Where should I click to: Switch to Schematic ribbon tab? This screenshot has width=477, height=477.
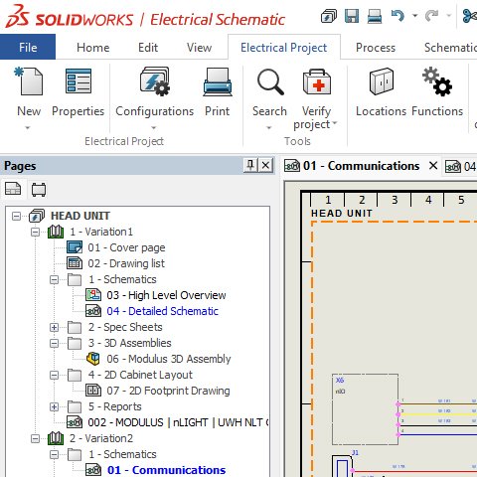click(x=450, y=48)
